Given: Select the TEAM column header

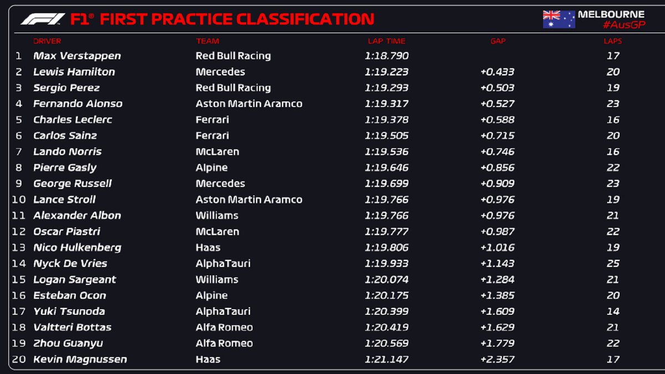Looking at the screenshot, I should point(207,41).
